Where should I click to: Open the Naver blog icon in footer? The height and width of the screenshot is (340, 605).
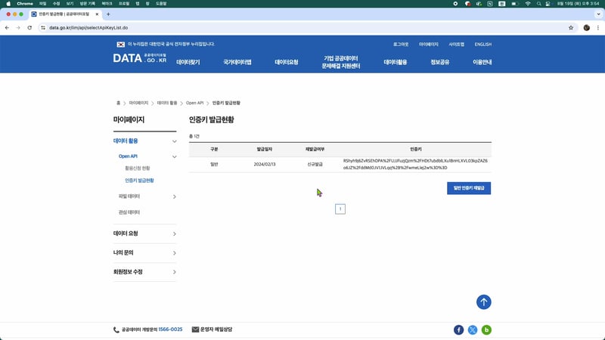click(487, 329)
